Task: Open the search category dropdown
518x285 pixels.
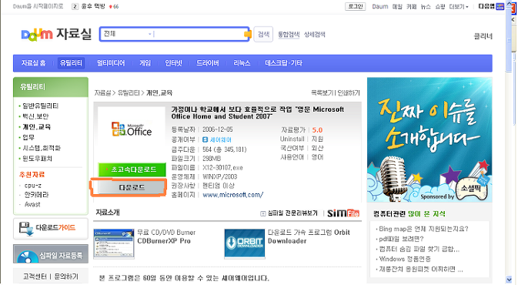Action: [127, 34]
